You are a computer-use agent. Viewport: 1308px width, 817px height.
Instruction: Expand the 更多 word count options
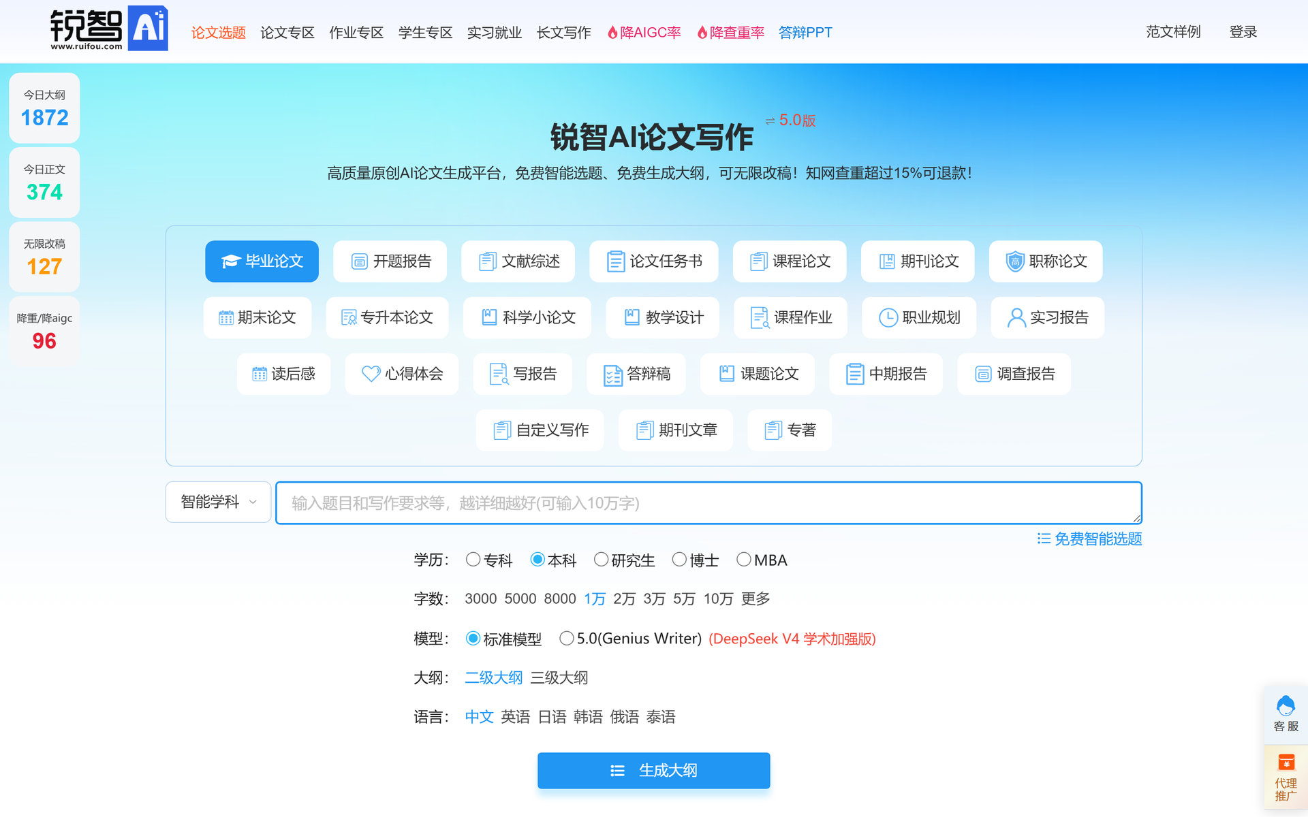[x=756, y=599]
